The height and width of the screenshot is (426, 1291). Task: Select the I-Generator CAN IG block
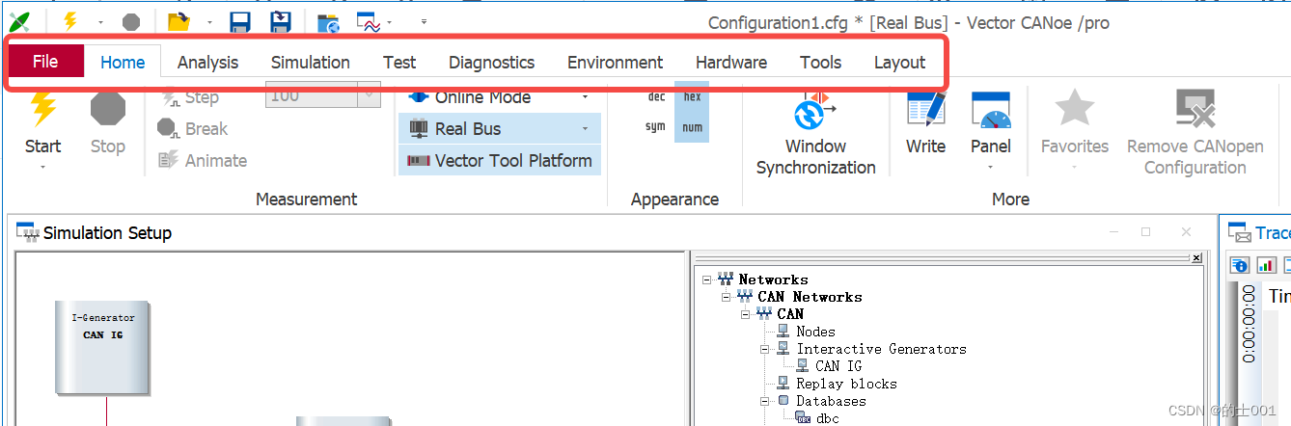tap(103, 347)
